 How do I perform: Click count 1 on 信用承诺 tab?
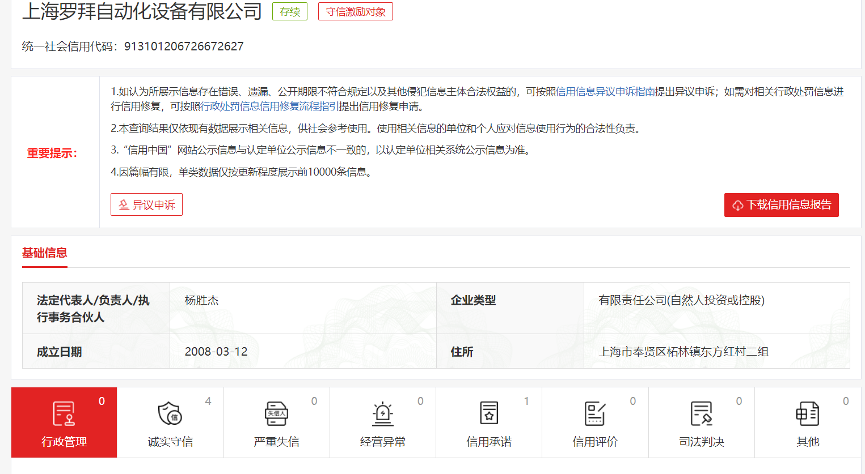click(526, 401)
